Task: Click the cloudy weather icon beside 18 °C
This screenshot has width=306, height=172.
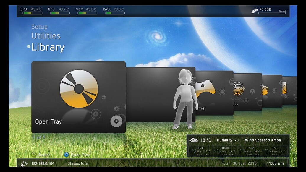Action: [193, 139]
